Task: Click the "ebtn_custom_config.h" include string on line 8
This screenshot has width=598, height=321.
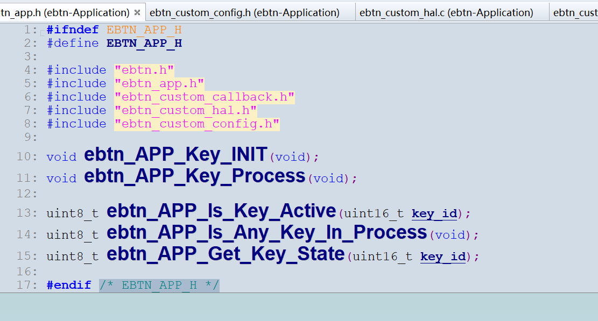Action: (197, 124)
